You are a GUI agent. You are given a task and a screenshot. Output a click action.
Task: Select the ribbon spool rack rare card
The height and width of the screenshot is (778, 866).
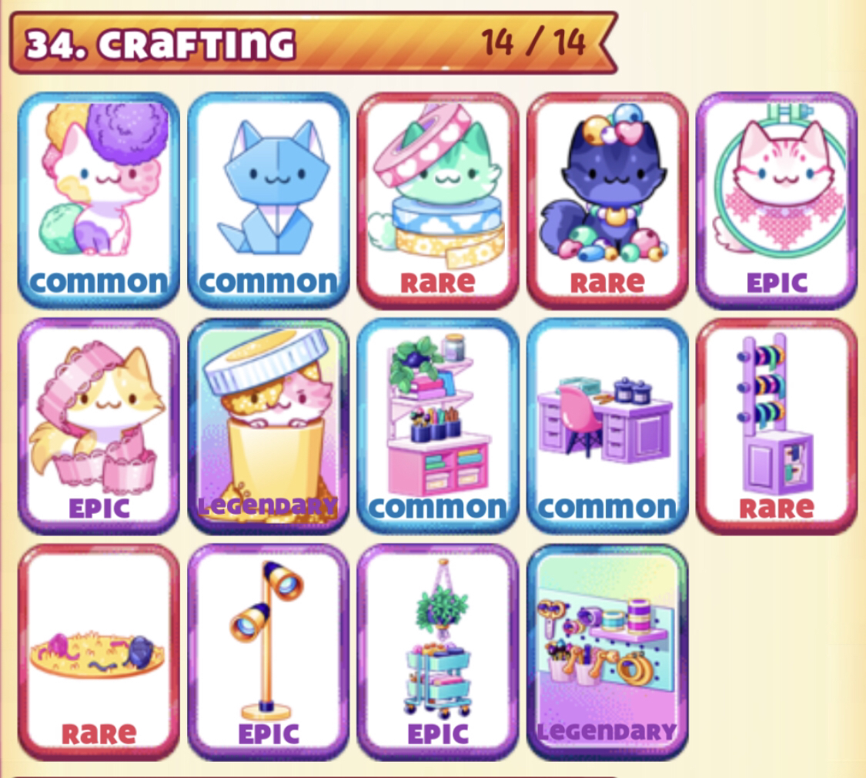pos(777,426)
